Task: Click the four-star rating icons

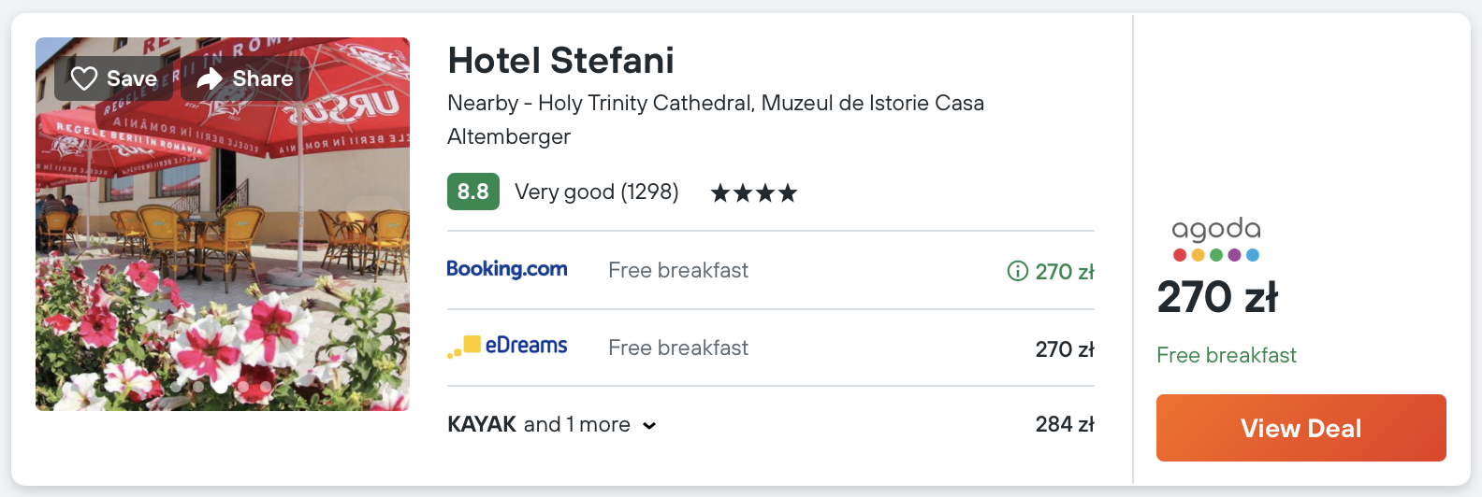Action: [753, 192]
